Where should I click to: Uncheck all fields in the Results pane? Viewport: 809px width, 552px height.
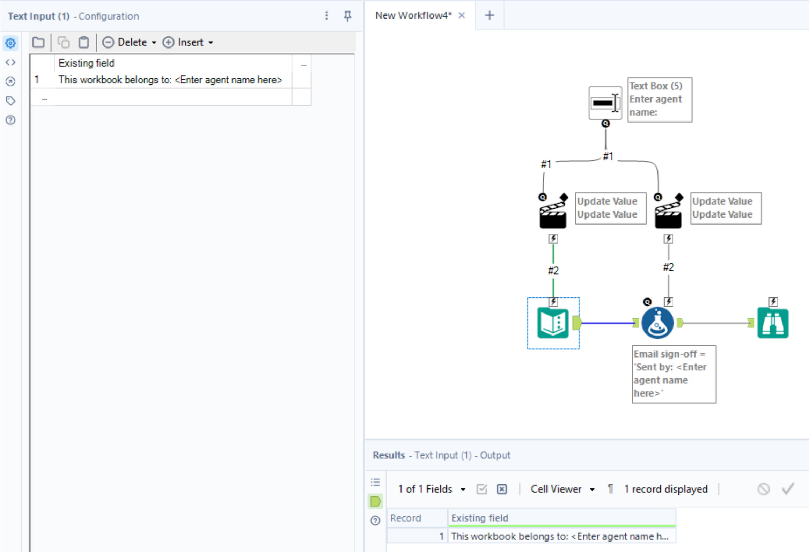pyautogui.click(x=502, y=489)
